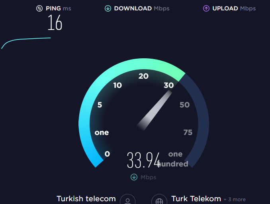The height and width of the screenshot is (204, 270).
Task: Open the '+ 3 more' servers link
Action: (x=235, y=199)
